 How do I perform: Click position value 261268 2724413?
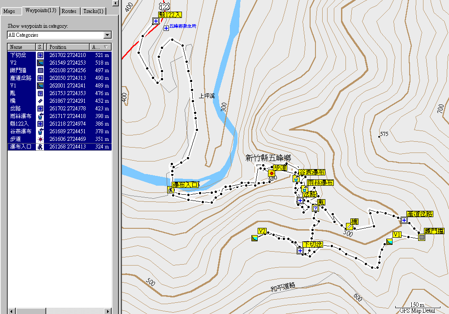pyautogui.click(x=68, y=147)
